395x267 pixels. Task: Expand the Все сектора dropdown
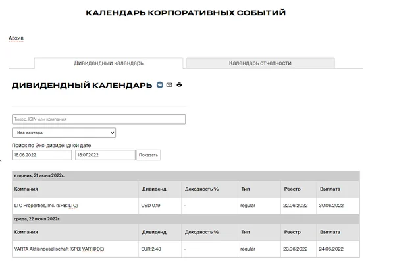64,133
